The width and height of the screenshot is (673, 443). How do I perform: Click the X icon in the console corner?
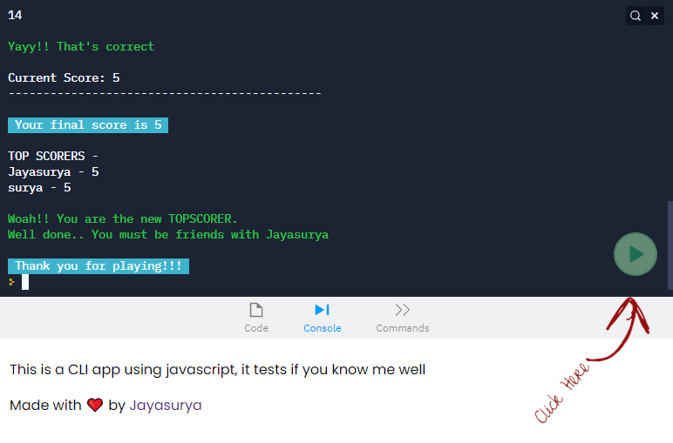point(655,16)
